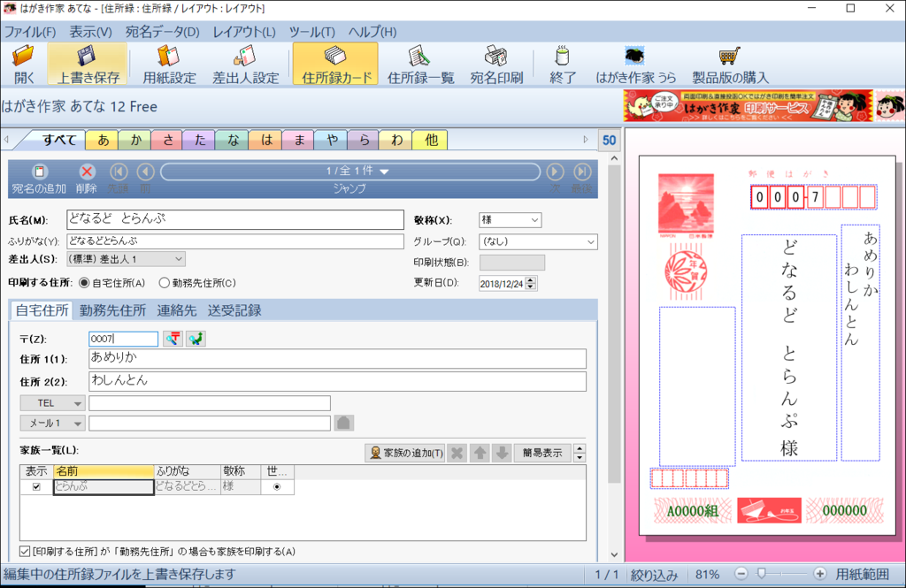The width and height of the screenshot is (906, 588).
Task: Move family member up with arrow icon
Action: (x=480, y=453)
